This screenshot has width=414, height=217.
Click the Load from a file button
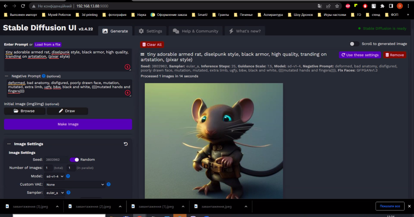tap(48, 44)
